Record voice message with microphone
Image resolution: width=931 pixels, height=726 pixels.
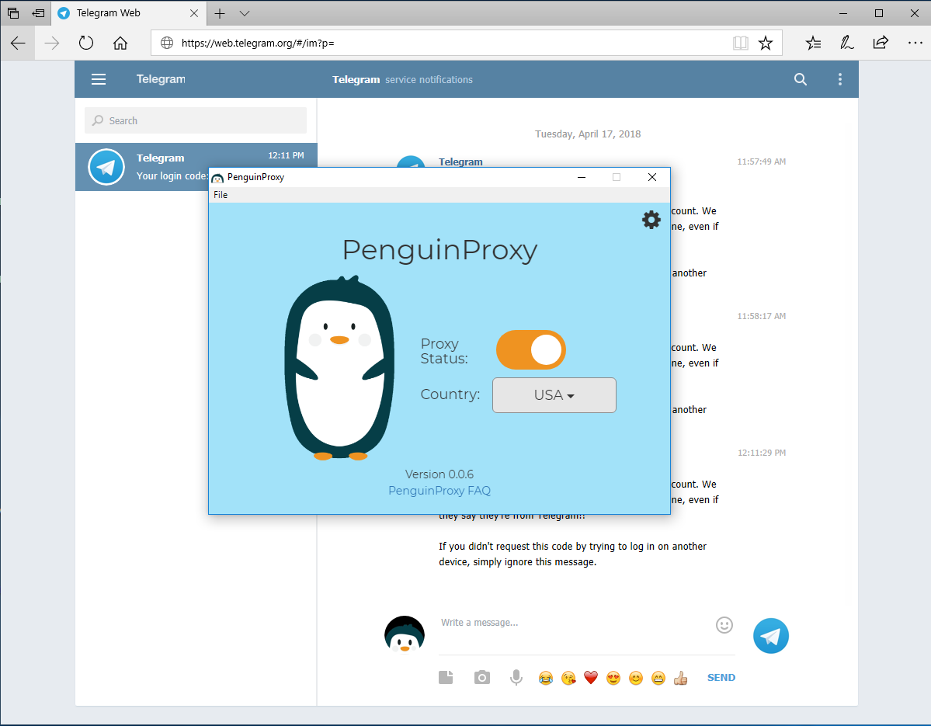(x=516, y=677)
